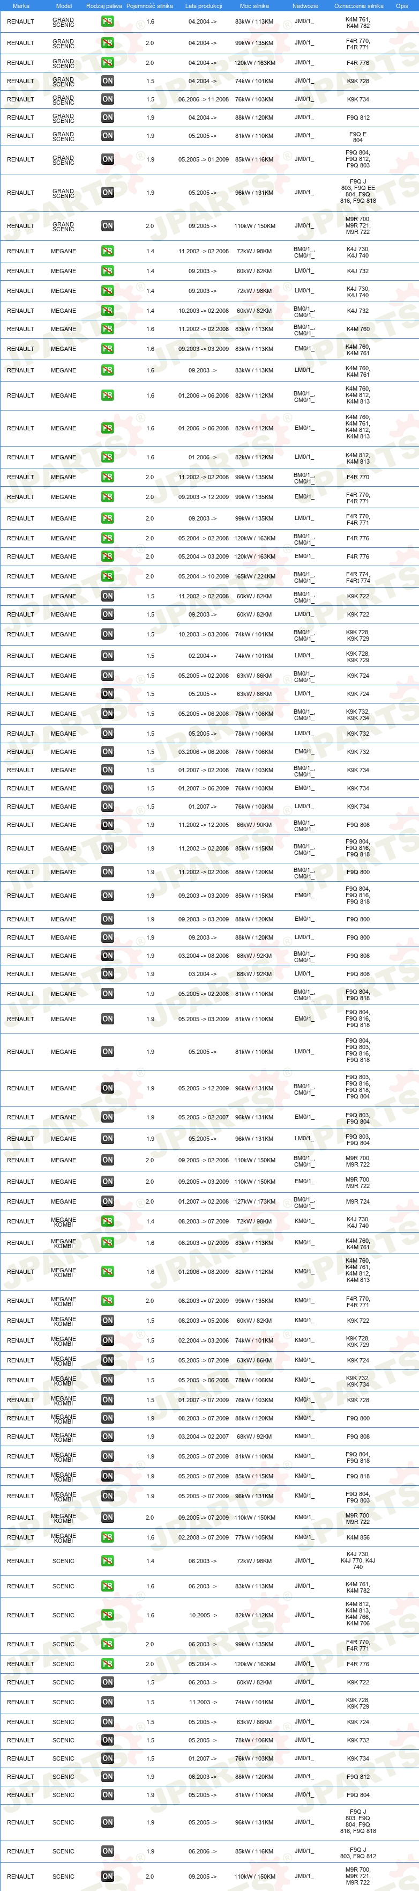Click production years '02.2004 -> 03.2006'
The height and width of the screenshot is (1891, 419).
[204, 1340]
